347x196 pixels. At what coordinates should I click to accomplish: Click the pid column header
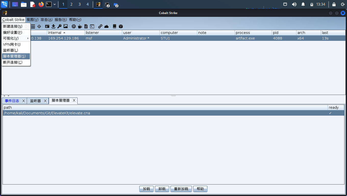(x=284, y=33)
